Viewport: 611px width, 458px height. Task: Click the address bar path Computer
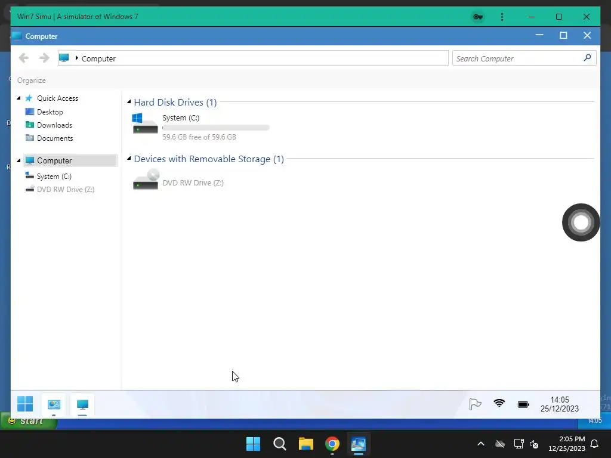98,58
